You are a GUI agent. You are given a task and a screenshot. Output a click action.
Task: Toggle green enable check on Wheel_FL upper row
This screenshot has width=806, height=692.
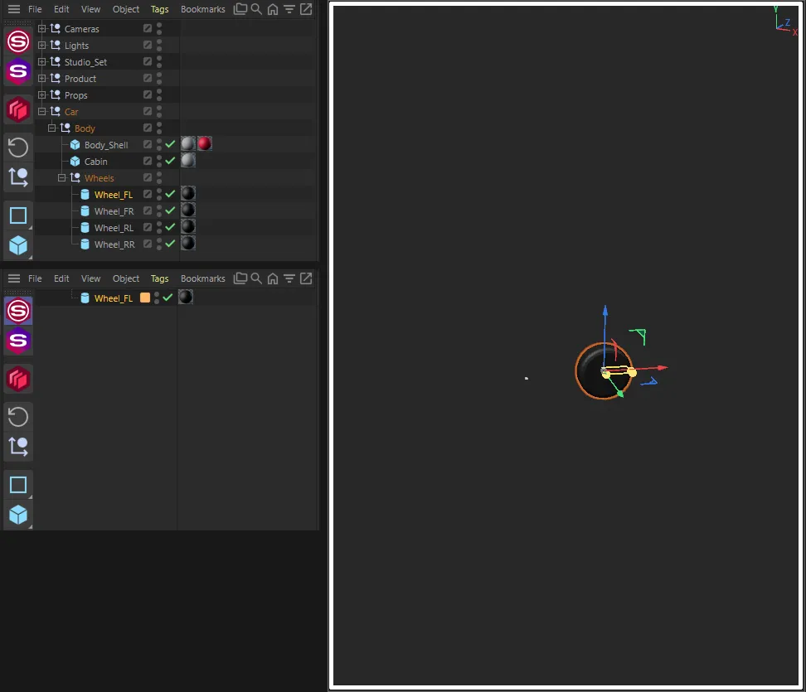point(171,194)
